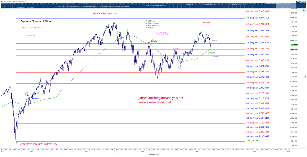Image resolution: width=307 pixels, height=157 pixels.
Task: Click the '360 degrees 3,459.4753' level label
Action: click(257, 83)
